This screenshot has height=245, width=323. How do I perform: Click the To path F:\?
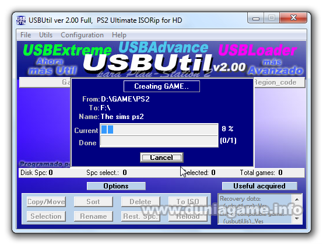106,108
